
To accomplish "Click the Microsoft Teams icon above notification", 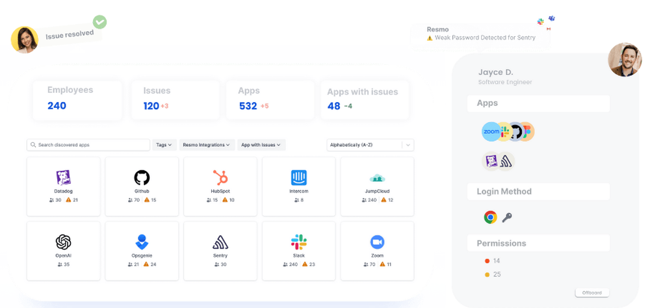I will pos(552,18).
